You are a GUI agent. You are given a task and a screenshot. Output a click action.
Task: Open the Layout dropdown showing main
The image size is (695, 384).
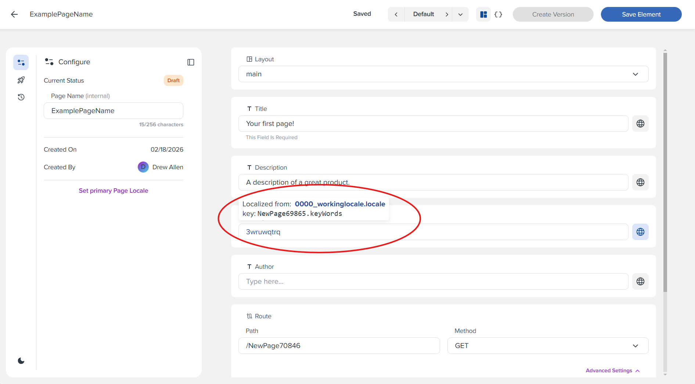[443, 74]
